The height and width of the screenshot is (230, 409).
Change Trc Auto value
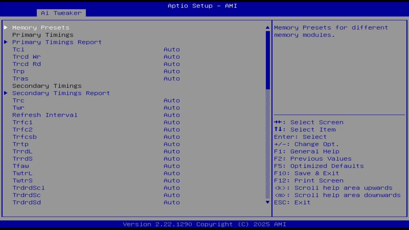[x=172, y=100]
